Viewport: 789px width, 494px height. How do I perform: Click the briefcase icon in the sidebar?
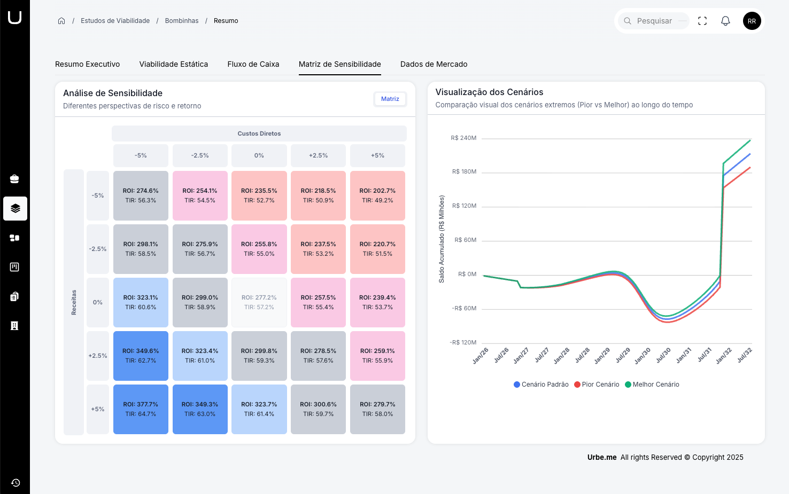15,179
